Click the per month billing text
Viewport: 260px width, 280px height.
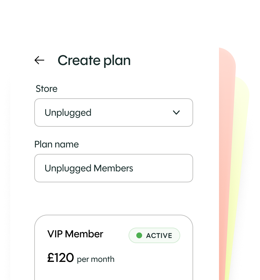click(96, 259)
